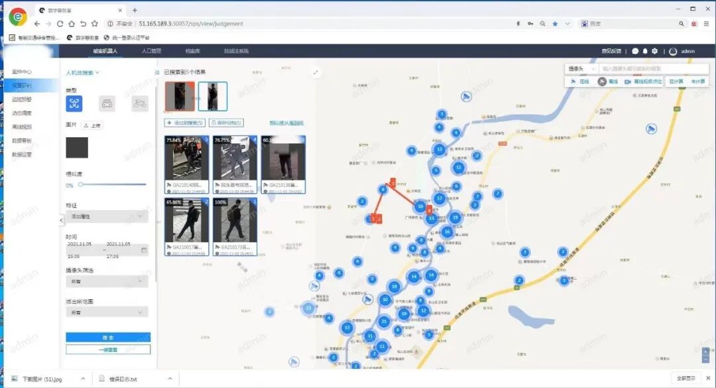Click the browser home icon

pyautogui.click(x=71, y=24)
